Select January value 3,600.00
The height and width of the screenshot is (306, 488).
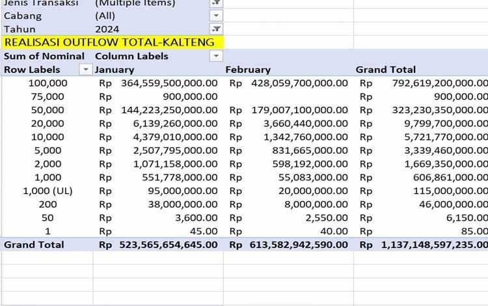pos(196,217)
